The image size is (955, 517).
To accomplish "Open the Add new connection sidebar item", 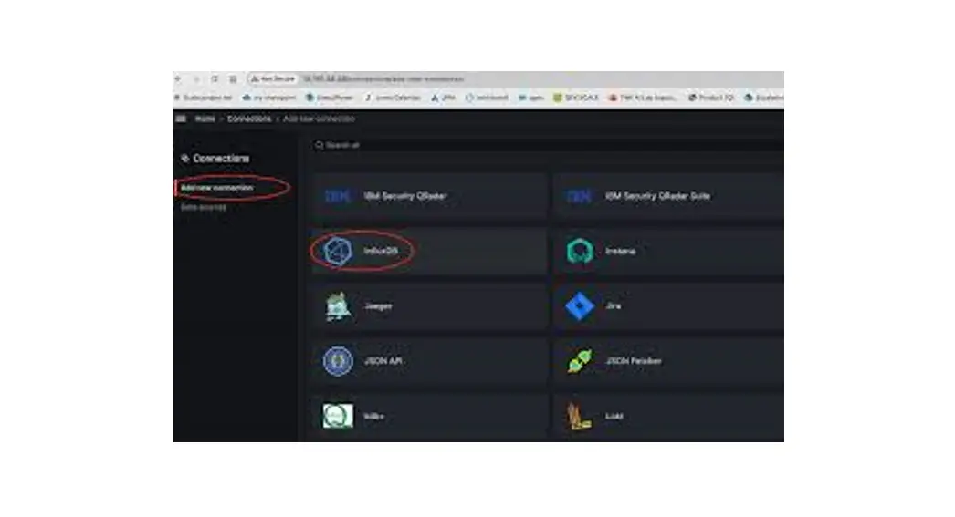I will coord(216,188).
